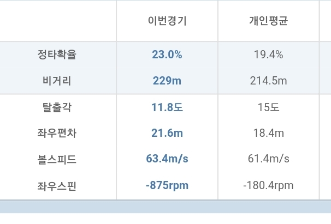Click the 18.4m average deviation value
331x224 pixels.
coord(268,133)
